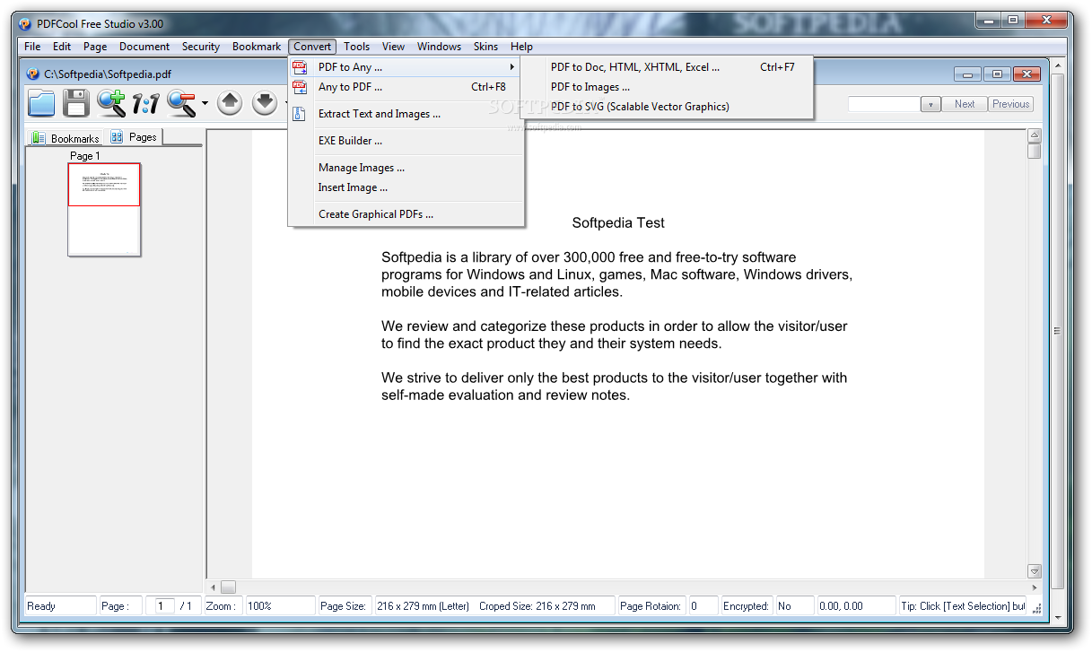Minimize the inner document window
The height and width of the screenshot is (652, 1092).
(967, 74)
